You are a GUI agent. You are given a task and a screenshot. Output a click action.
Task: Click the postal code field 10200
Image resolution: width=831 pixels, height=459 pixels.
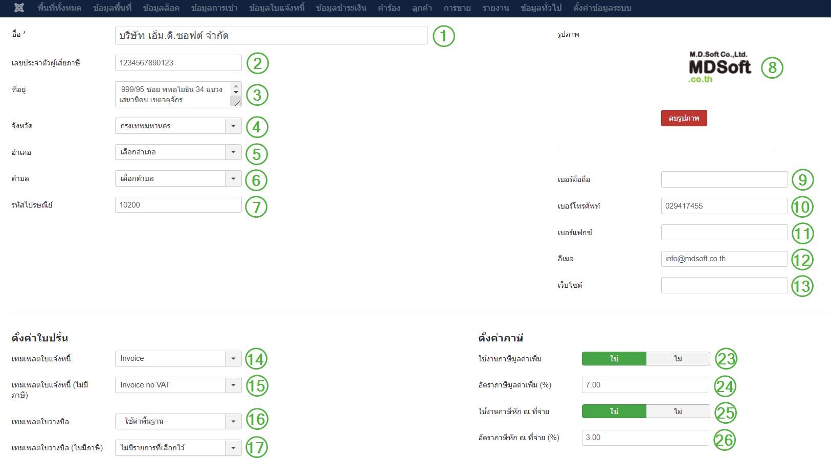tap(178, 205)
